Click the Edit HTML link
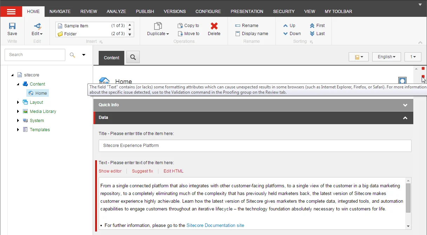 (x=173, y=171)
